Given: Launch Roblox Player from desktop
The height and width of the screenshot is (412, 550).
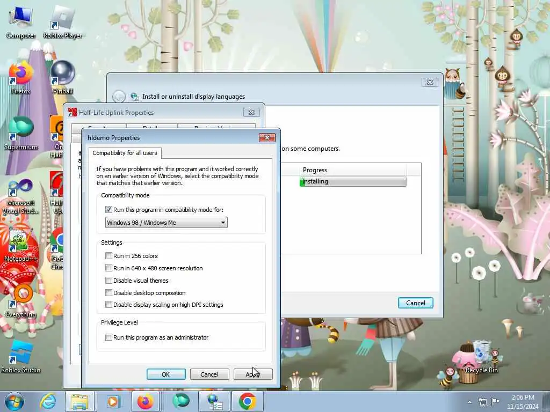Looking at the screenshot, I should coord(62,21).
